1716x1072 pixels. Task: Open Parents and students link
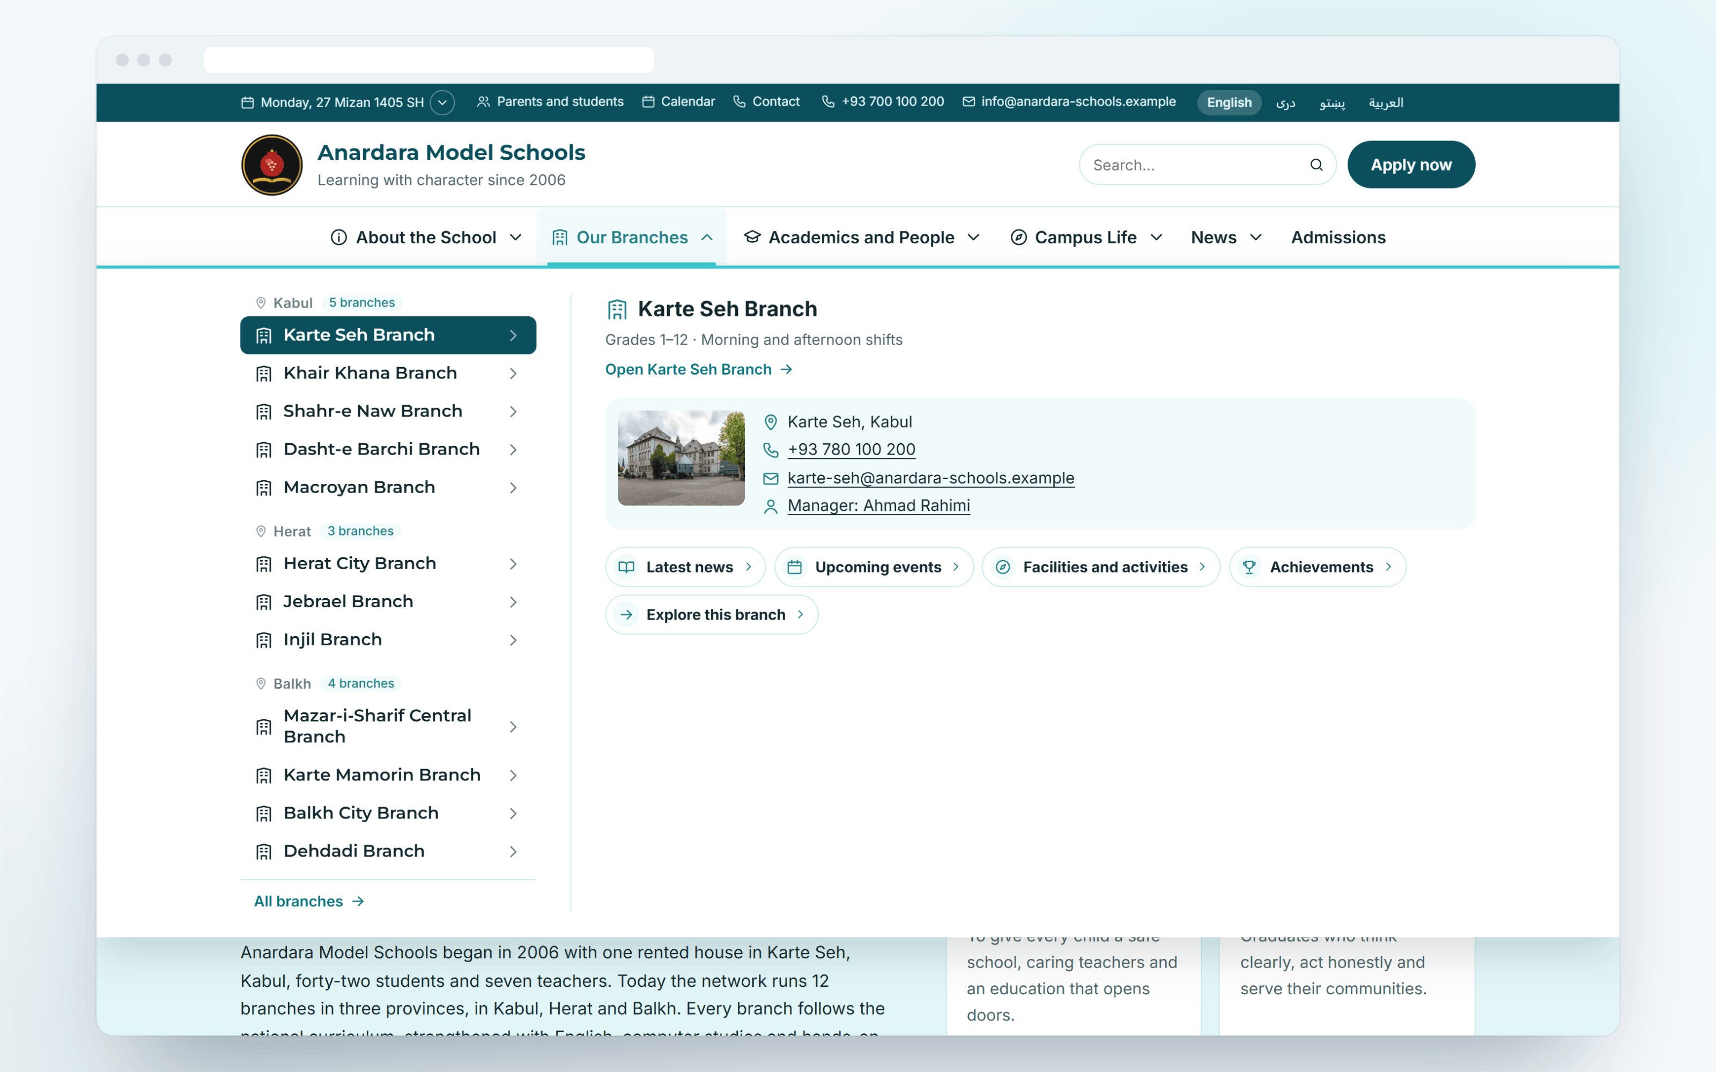click(550, 102)
